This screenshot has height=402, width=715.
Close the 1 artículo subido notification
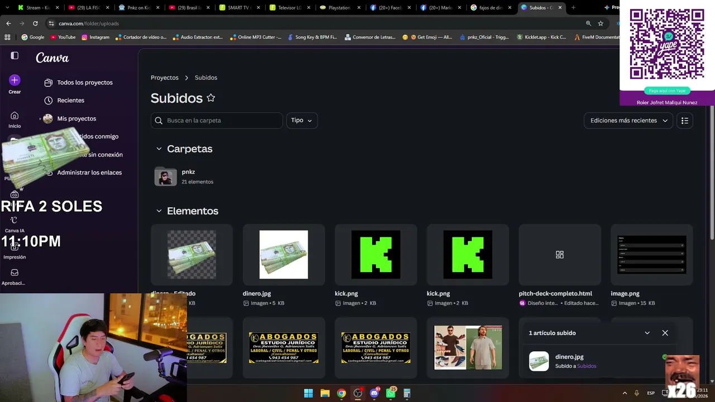click(665, 333)
